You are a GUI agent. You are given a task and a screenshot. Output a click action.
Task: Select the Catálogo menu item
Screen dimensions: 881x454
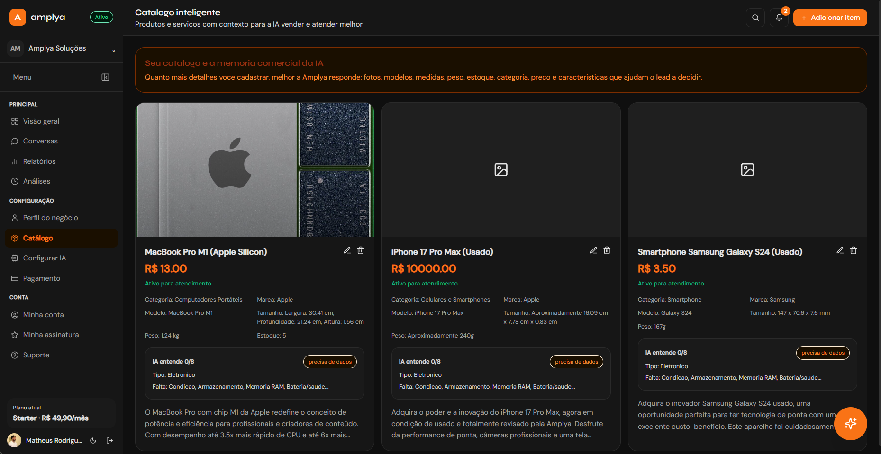click(61, 238)
